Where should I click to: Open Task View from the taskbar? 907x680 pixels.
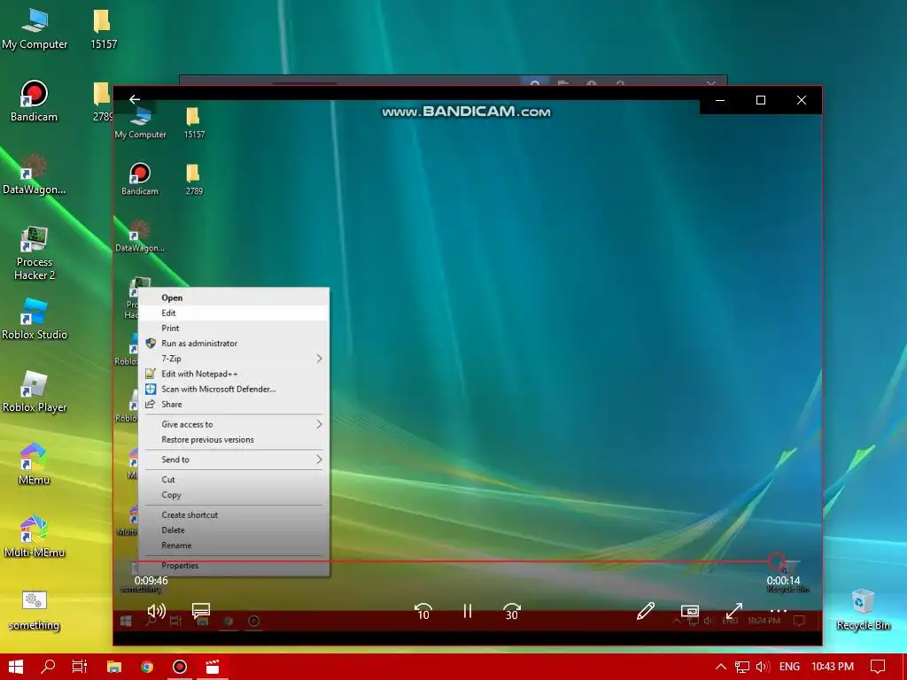(x=80, y=667)
